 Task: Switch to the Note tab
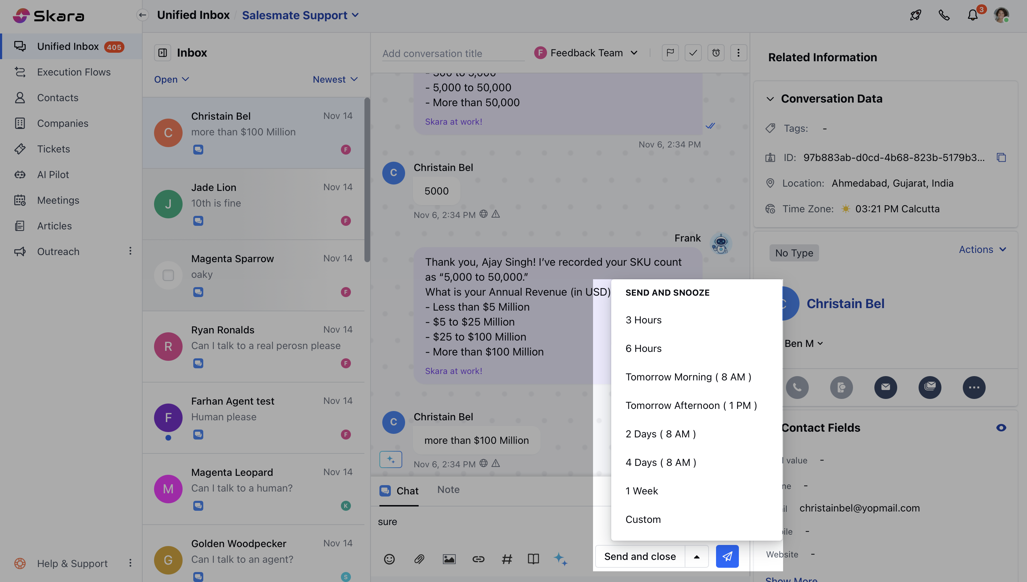point(448,490)
